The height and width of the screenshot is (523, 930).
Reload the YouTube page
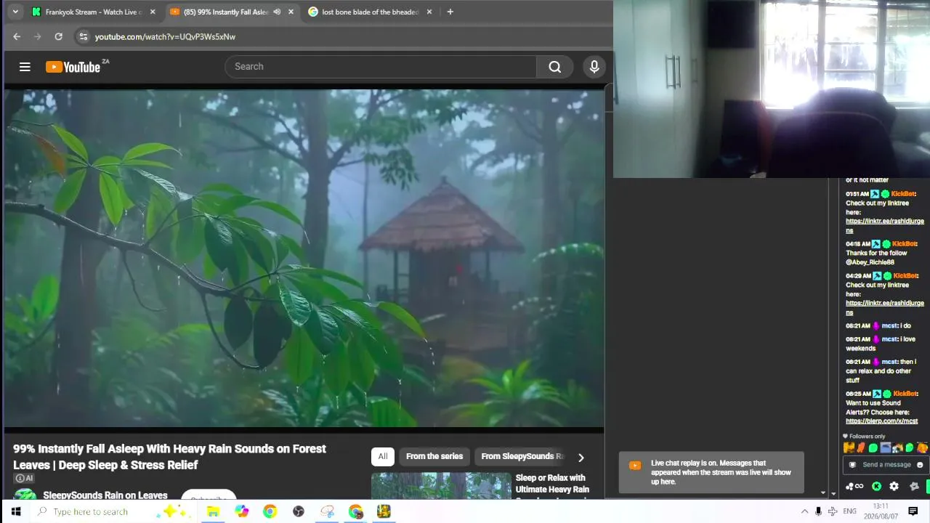pos(58,36)
